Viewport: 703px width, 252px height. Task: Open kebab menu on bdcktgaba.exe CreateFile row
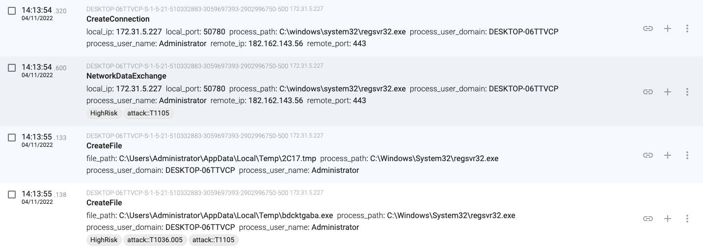click(x=687, y=219)
